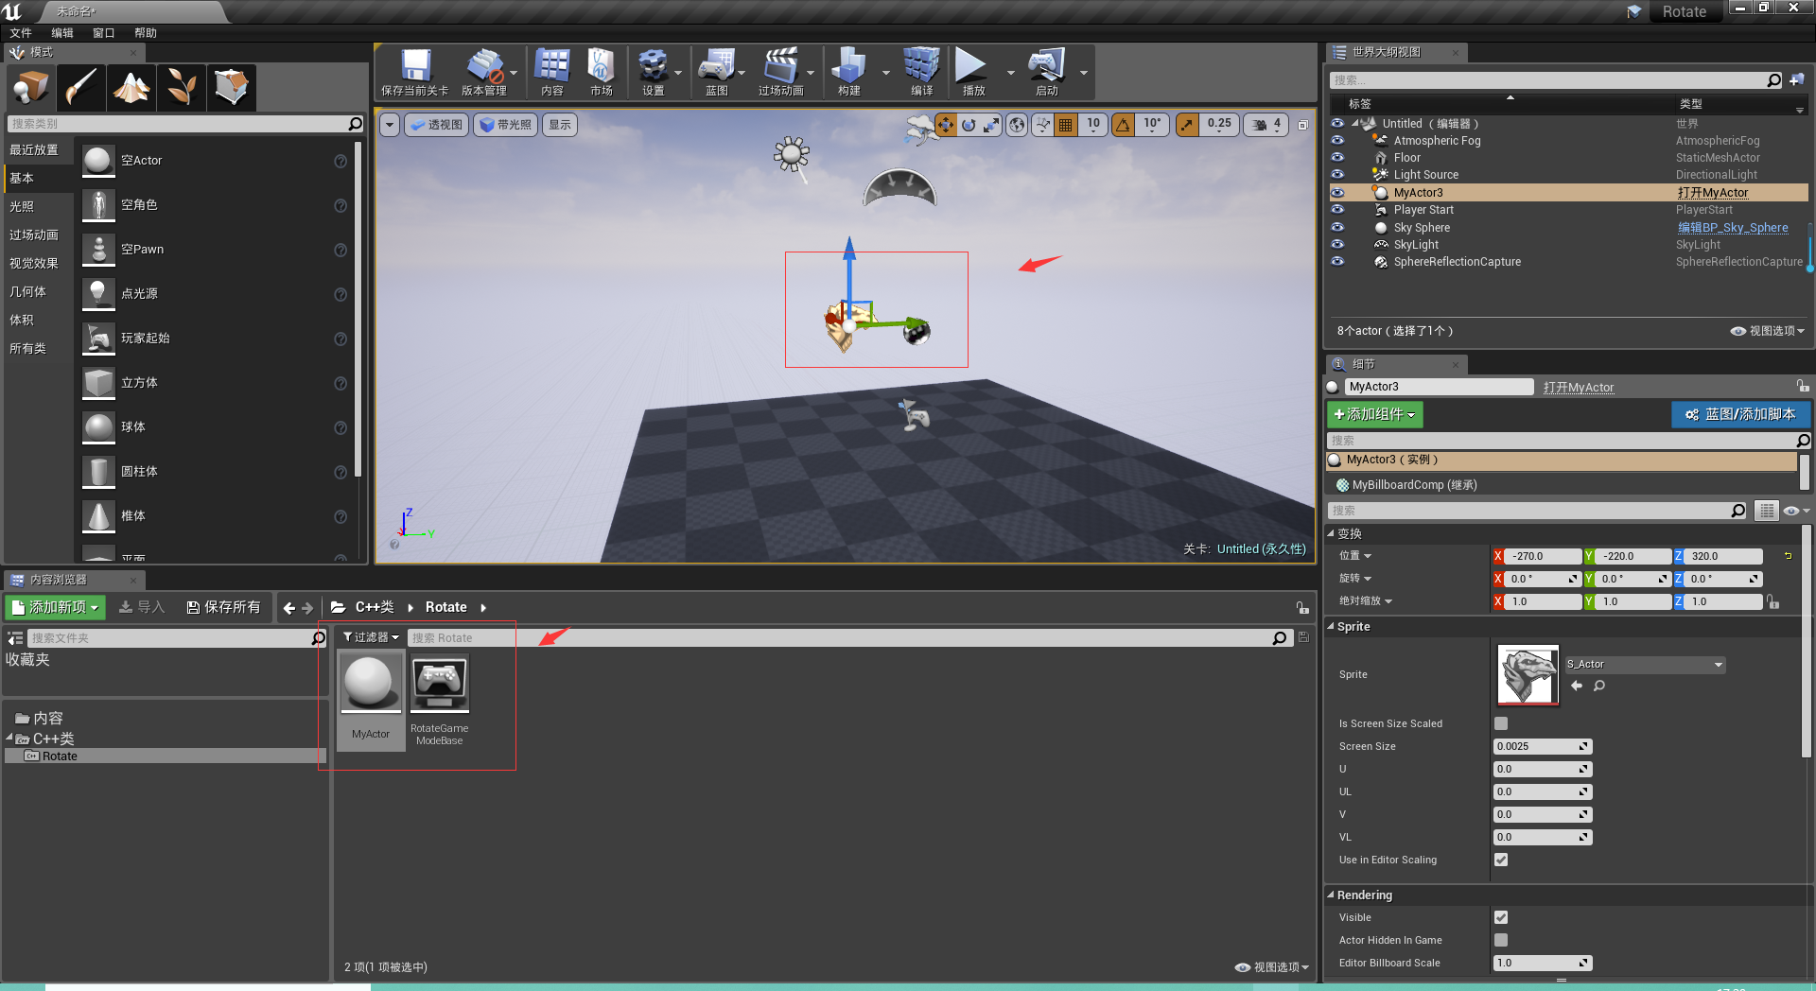1816x991 pixels.
Task: Select the viewport translate gizmo tool
Action: [x=946, y=125]
